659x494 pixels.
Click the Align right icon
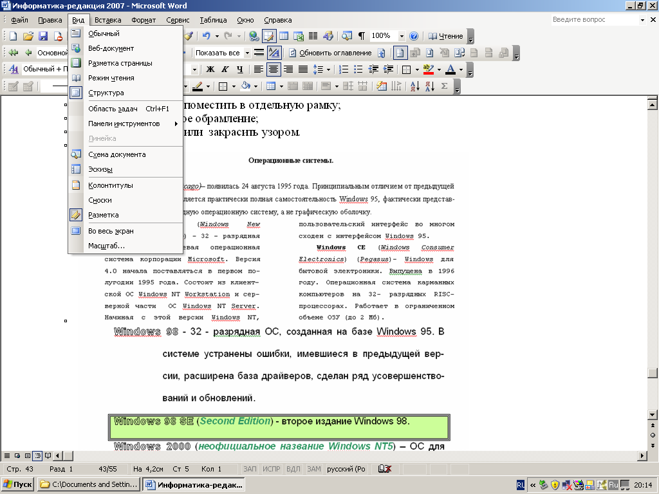click(288, 69)
